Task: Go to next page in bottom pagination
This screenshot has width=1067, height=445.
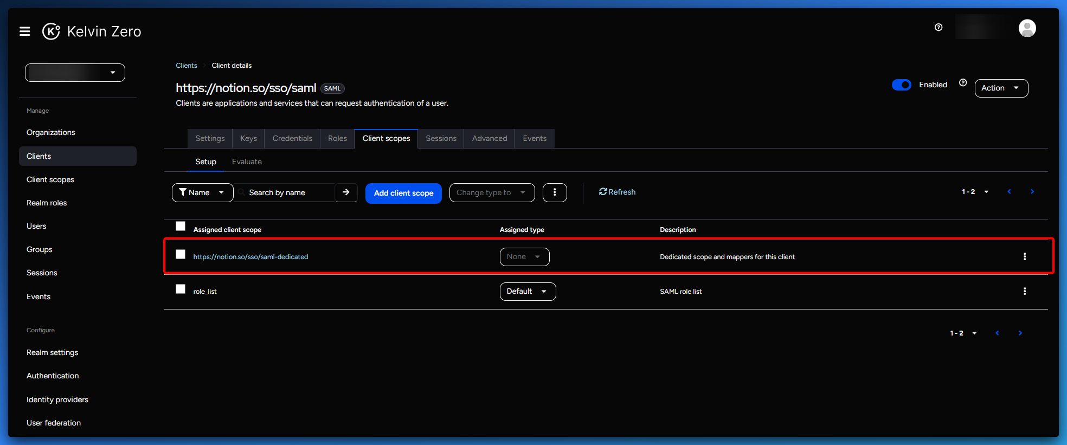Action: (1020, 333)
